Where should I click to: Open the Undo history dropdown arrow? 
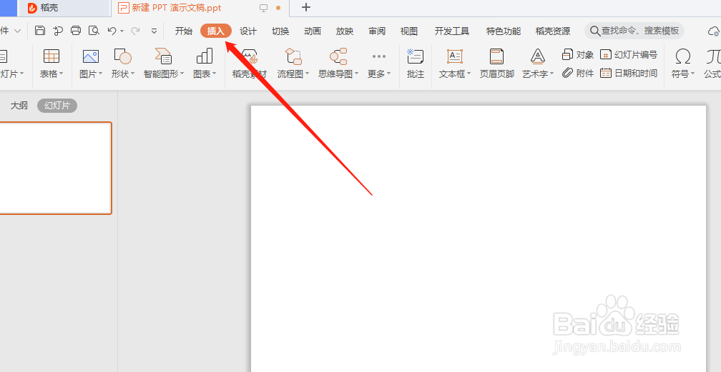[x=122, y=31]
